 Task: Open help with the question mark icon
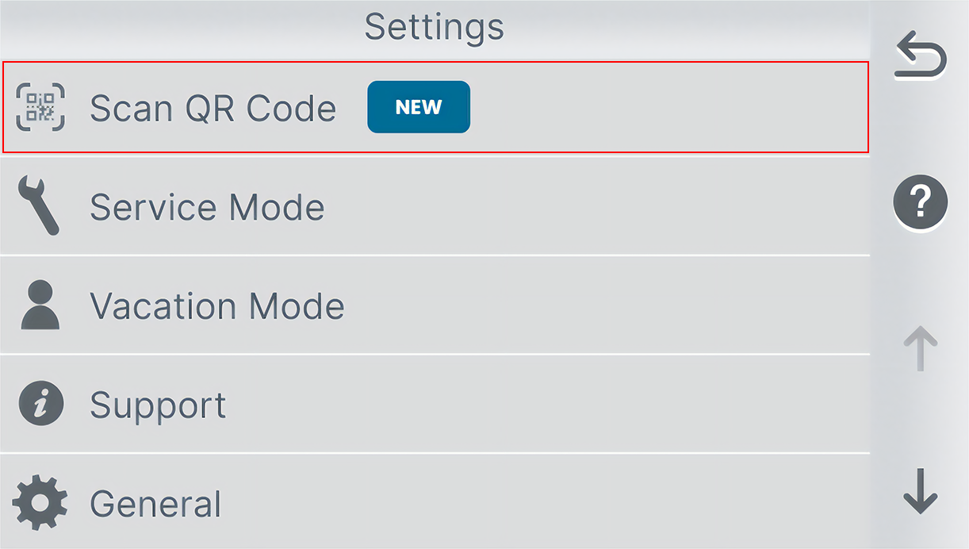pyautogui.click(x=921, y=202)
